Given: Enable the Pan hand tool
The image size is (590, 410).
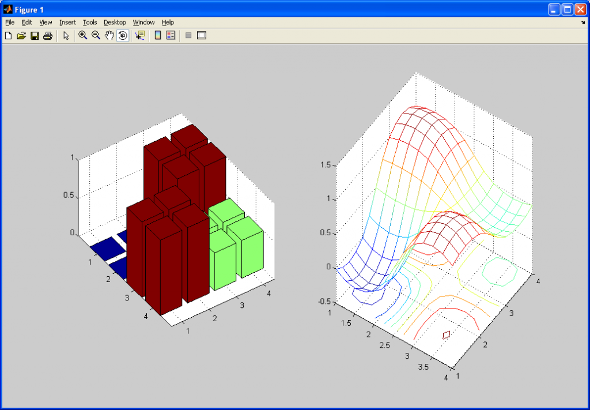Looking at the screenshot, I should tap(109, 35).
